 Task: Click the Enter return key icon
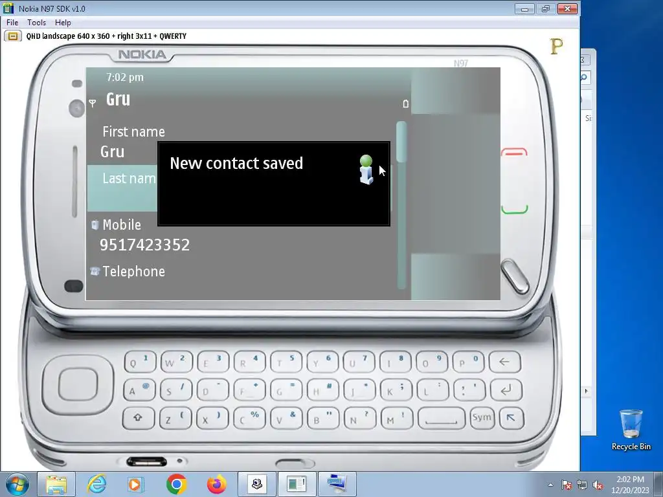pyautogui.click(x=506, y=390)
